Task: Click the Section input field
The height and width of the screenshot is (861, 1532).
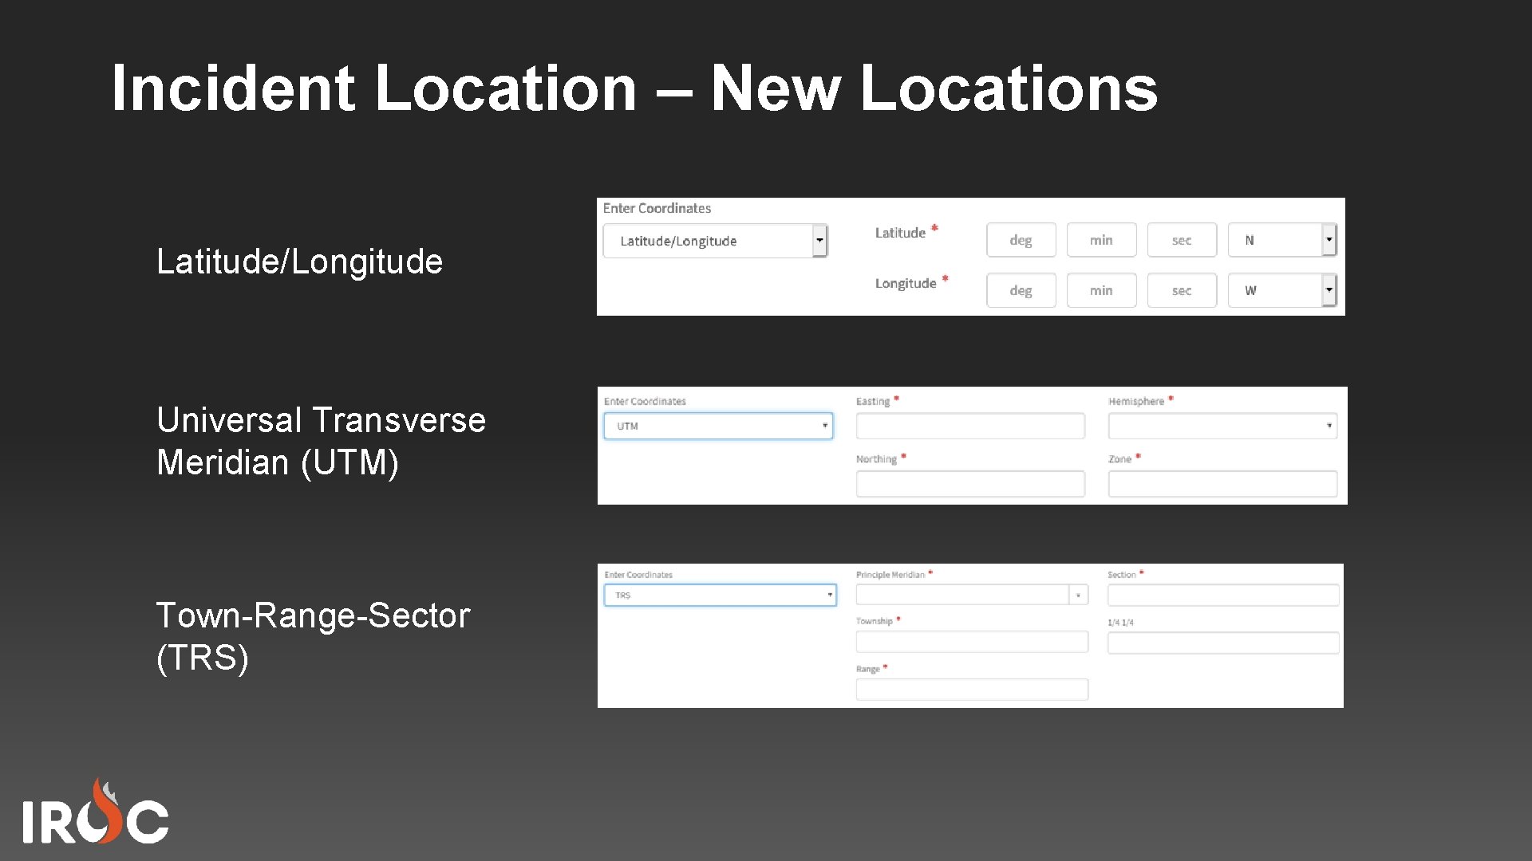Action: point(1222,595)
